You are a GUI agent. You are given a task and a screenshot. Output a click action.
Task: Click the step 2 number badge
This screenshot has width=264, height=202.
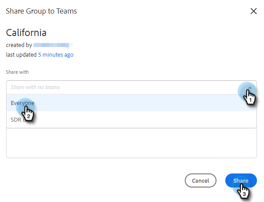[29, 117]
